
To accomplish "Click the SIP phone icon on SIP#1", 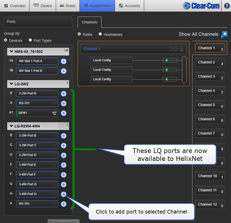I will [54, 113].
